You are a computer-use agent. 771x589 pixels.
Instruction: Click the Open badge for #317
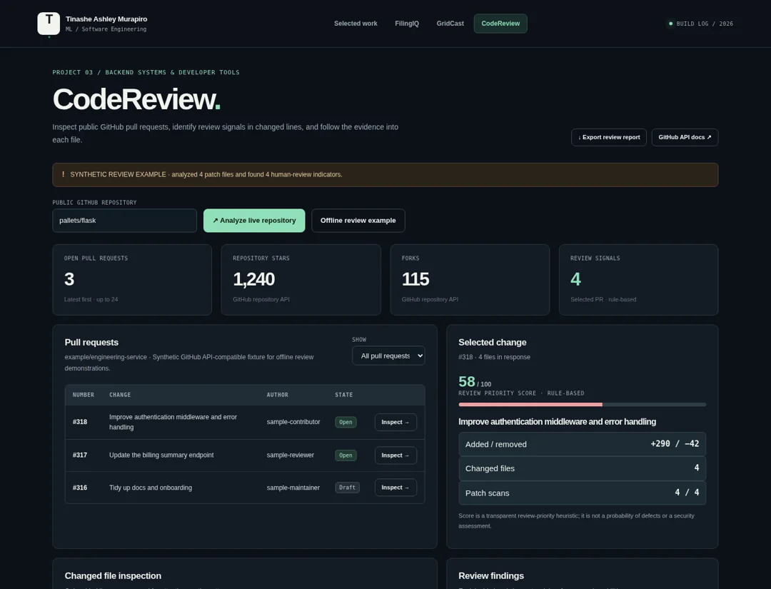(346, 455)
